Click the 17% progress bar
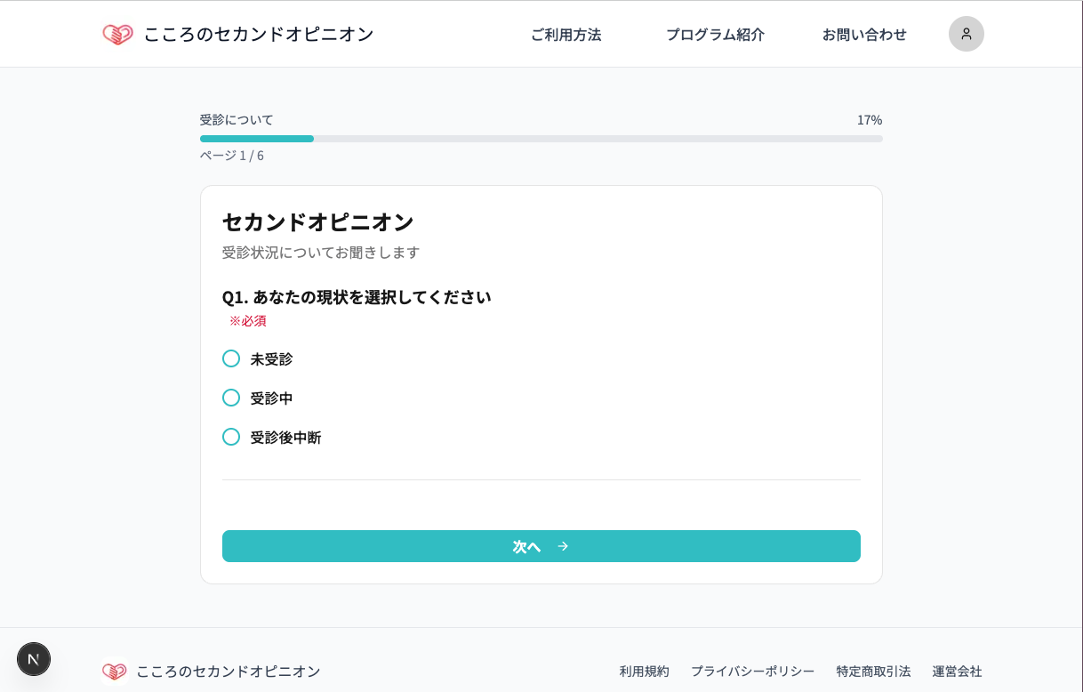1083x692 pixels. [541, 139]
